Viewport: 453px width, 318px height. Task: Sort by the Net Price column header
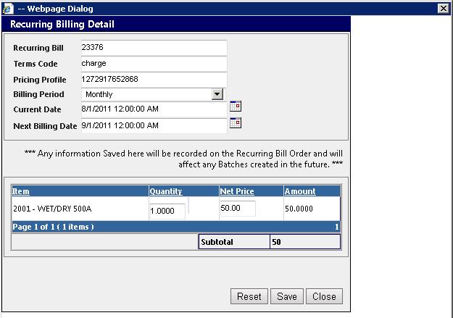[x=236, y=191]
